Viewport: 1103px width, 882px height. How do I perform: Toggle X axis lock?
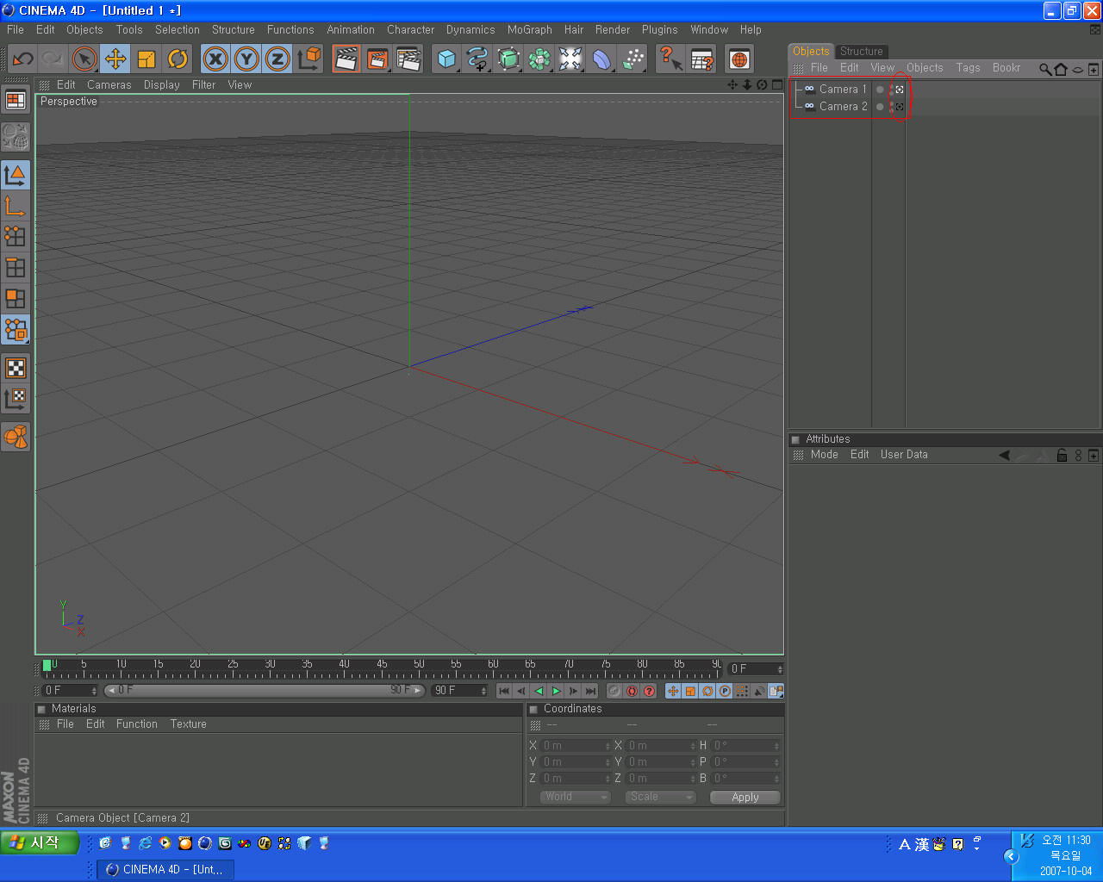[x=215, y=59]
